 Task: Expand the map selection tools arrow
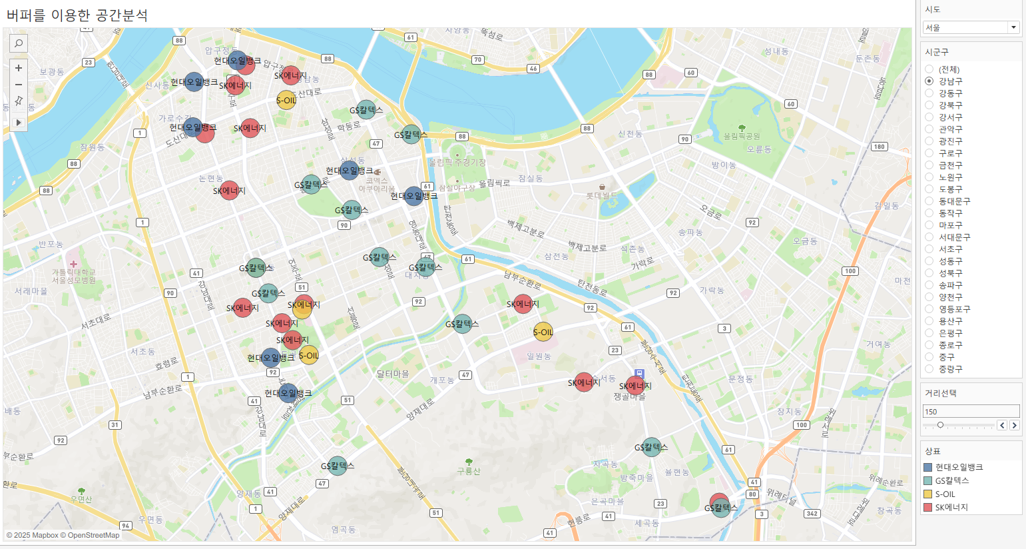[19, 123]
